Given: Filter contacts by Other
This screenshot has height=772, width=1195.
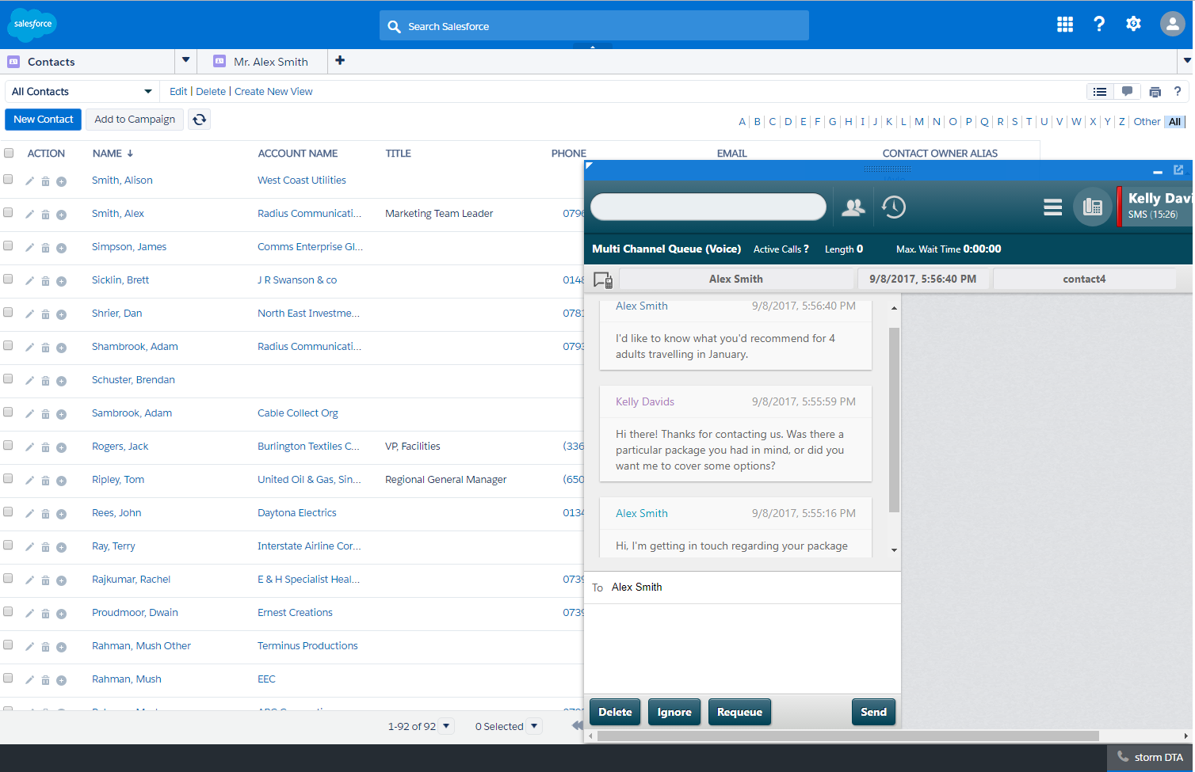Looking at the screenshot, I should tap(1147, 122).
